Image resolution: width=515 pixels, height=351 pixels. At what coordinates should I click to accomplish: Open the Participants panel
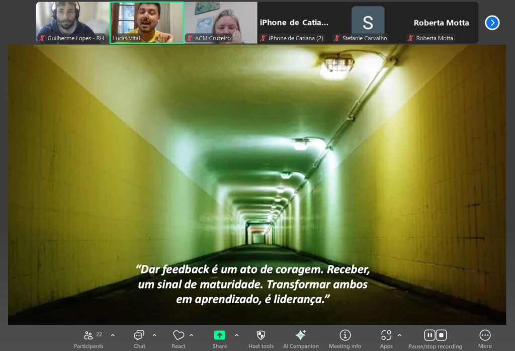coord(89,336)
